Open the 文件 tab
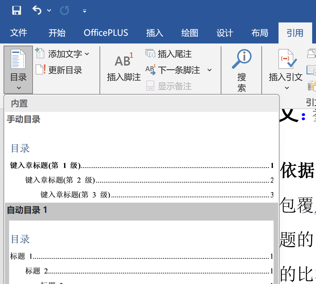 click(x=19, y=33)
